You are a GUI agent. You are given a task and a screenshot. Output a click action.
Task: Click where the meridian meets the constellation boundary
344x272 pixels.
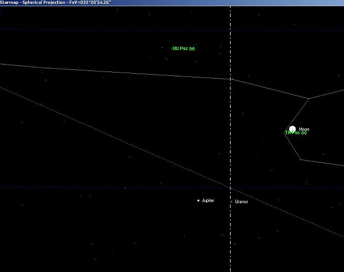(x=231, y=79)
